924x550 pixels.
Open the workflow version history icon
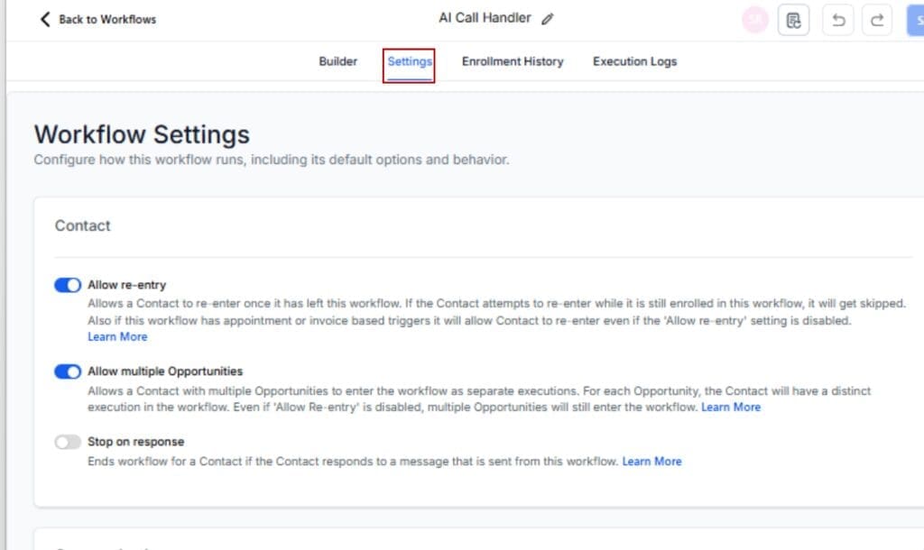793,19
